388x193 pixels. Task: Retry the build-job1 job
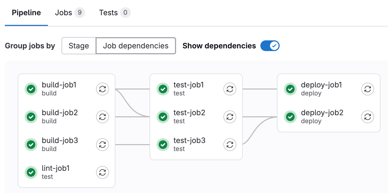pyautogui.click(x=102, y=89)
